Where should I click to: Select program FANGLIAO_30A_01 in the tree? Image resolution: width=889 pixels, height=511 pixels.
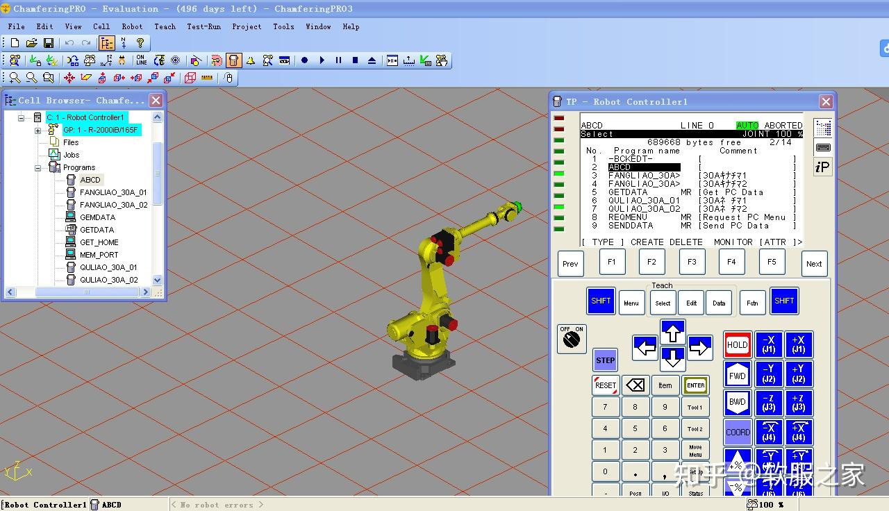[113, 192]
